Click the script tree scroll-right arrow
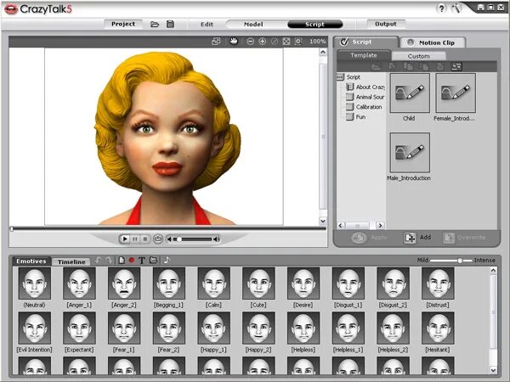This screenshot has width=510, height=382. pyautogui.click(x=380, y=225)
